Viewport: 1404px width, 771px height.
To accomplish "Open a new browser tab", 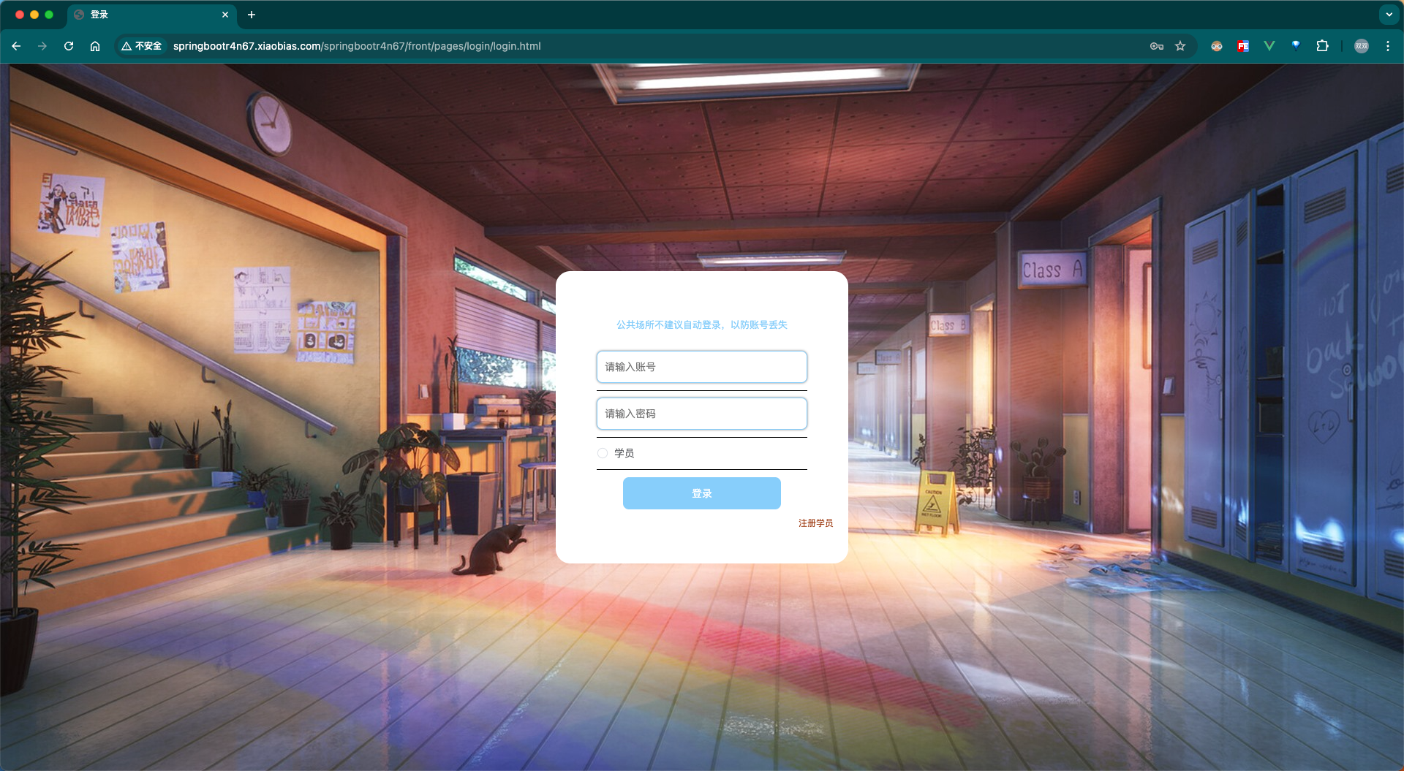I will pyautogui.click(x=252, y=15).
